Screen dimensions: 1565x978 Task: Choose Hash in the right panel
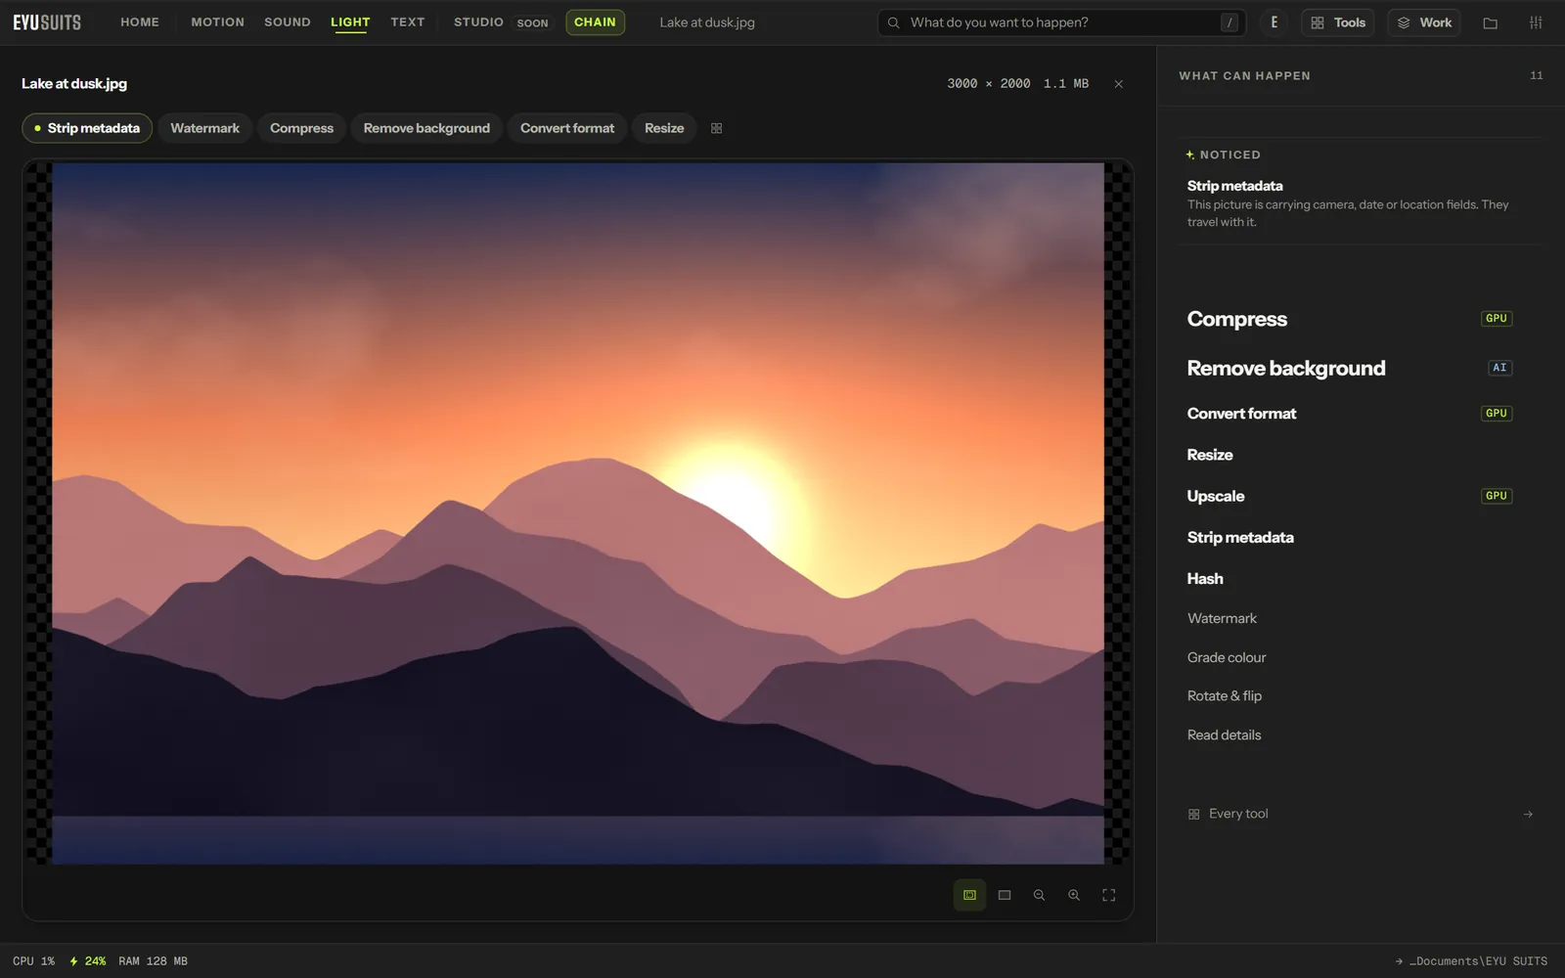(x=1350, y=578)
